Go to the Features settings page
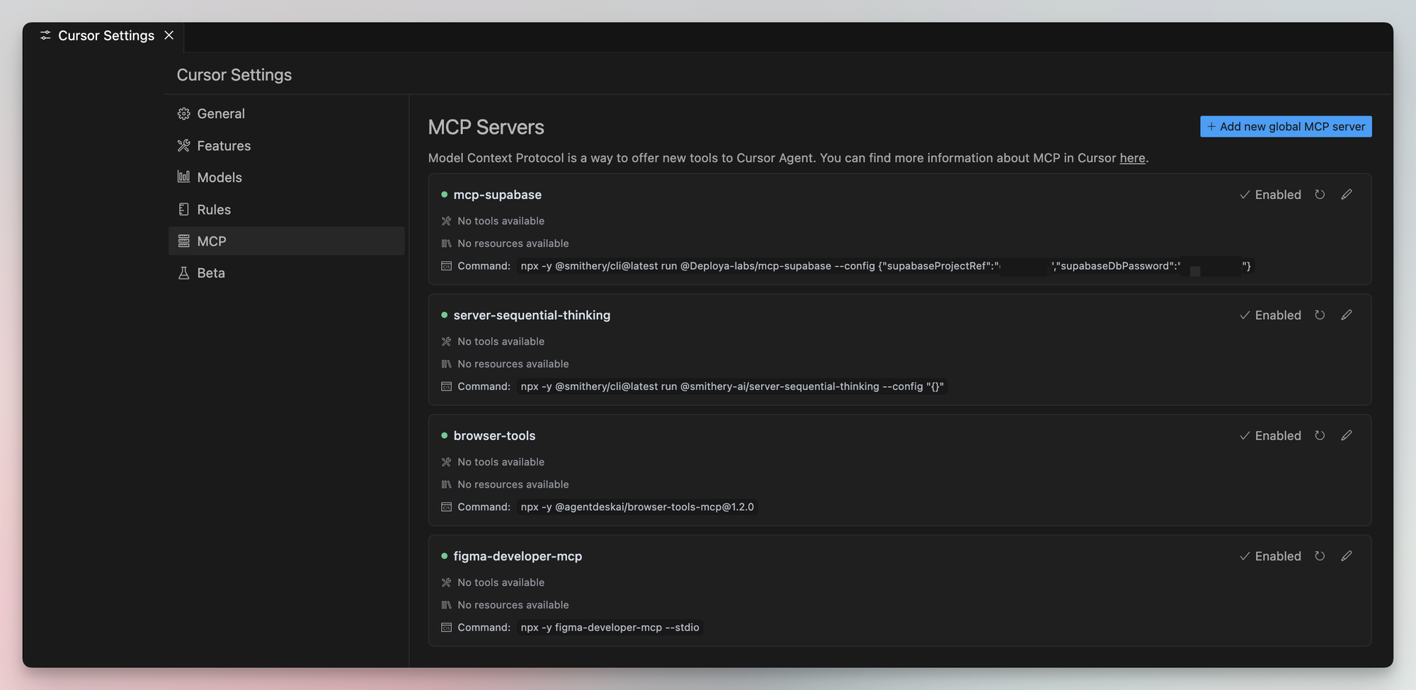 point(223,146)
